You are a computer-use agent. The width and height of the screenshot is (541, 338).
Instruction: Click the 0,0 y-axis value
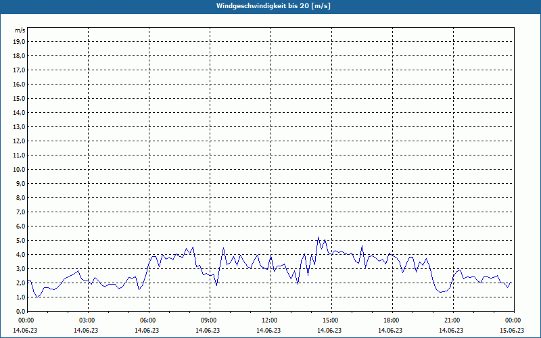tap(20, 311)
